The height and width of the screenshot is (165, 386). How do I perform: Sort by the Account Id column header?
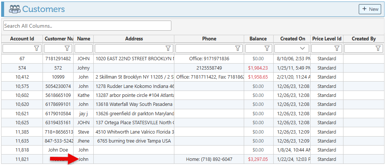[22, 39]
